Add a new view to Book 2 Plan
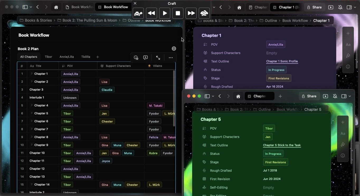The height and width of the screenshot is (196, 360). point(98,57)
